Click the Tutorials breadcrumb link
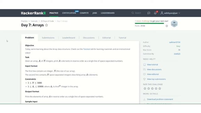This screenshot has height=113, width=201. 34,21
